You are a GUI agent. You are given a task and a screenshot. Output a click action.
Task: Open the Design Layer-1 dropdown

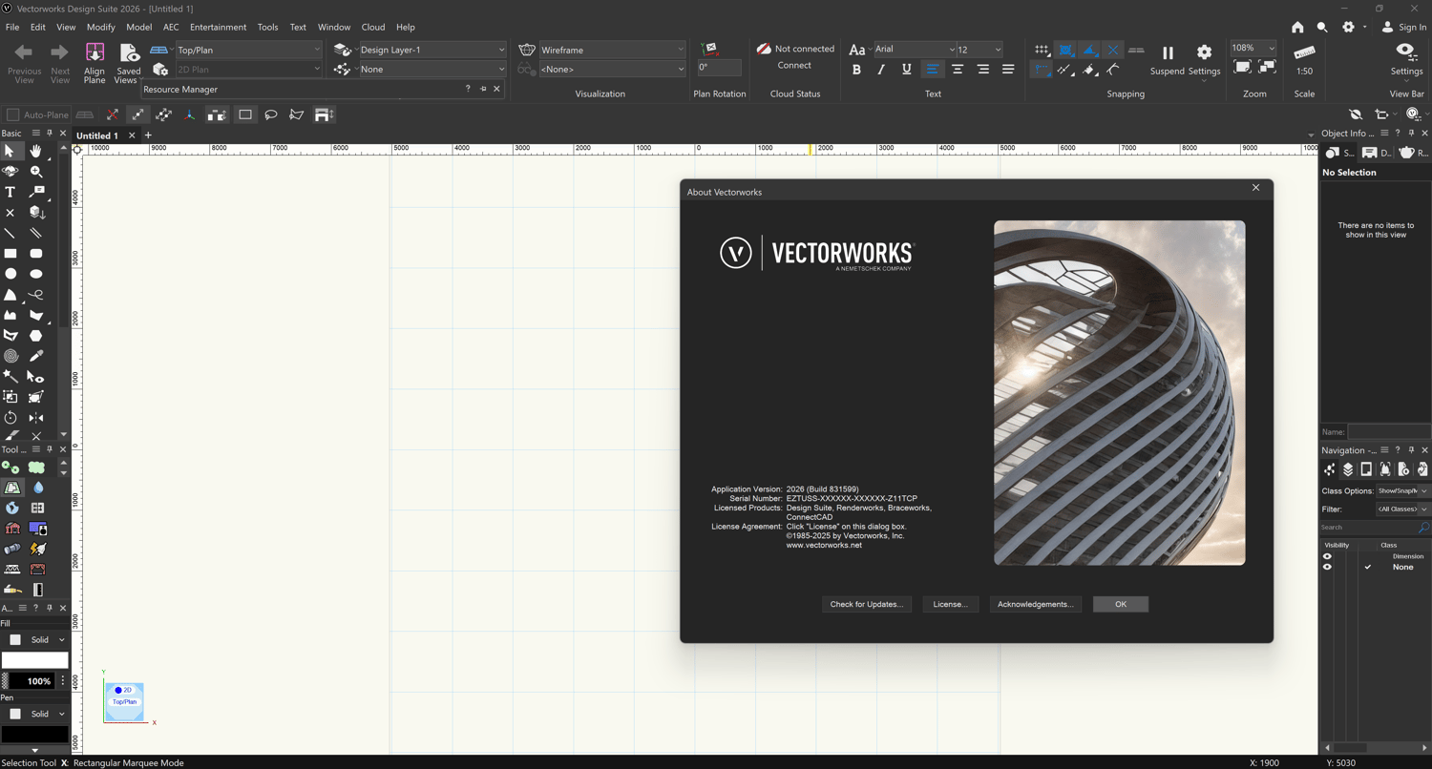[432, 50]
